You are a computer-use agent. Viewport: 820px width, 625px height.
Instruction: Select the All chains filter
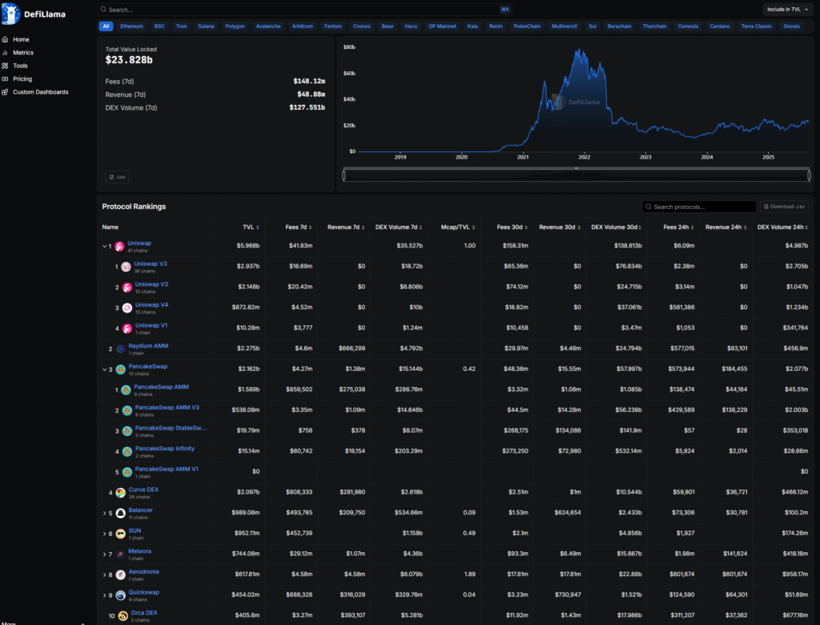click(106, 26)
